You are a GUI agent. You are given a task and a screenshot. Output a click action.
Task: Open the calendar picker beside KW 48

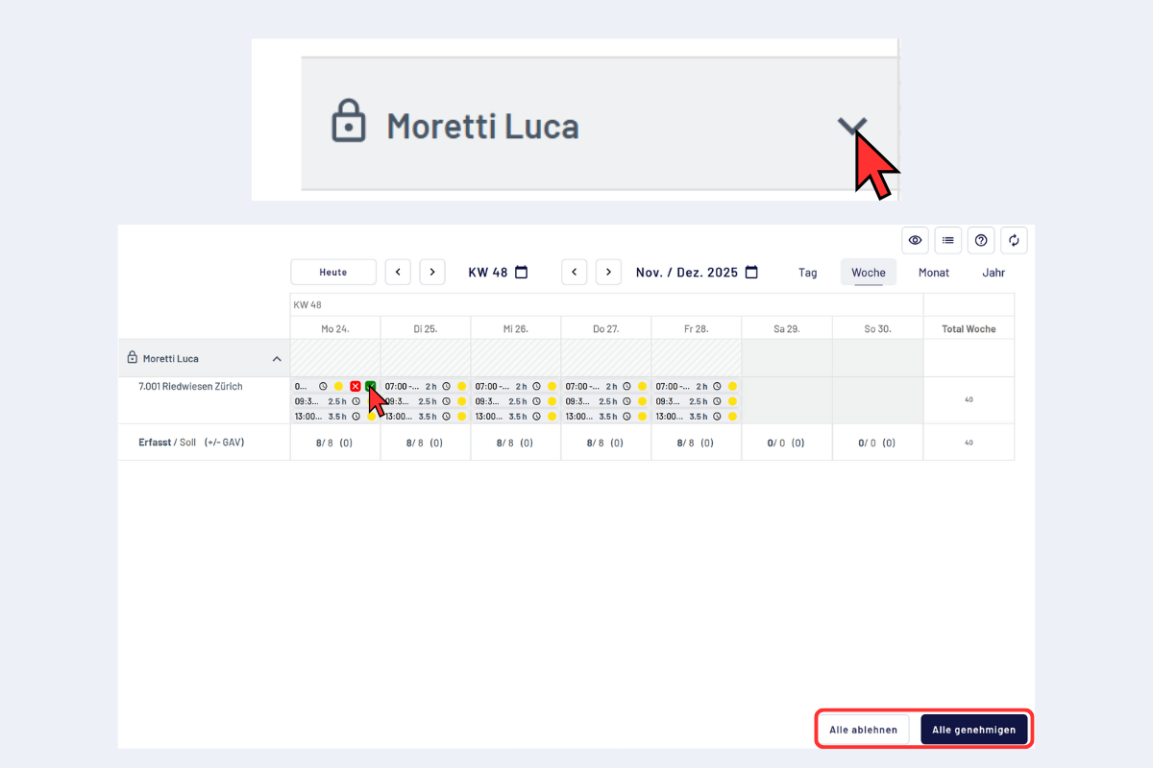coord(522,273)
